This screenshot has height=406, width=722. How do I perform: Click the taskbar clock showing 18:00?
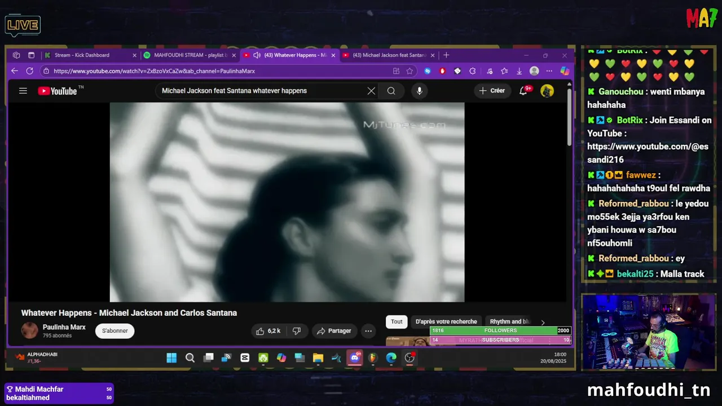[x=553, y=358]
